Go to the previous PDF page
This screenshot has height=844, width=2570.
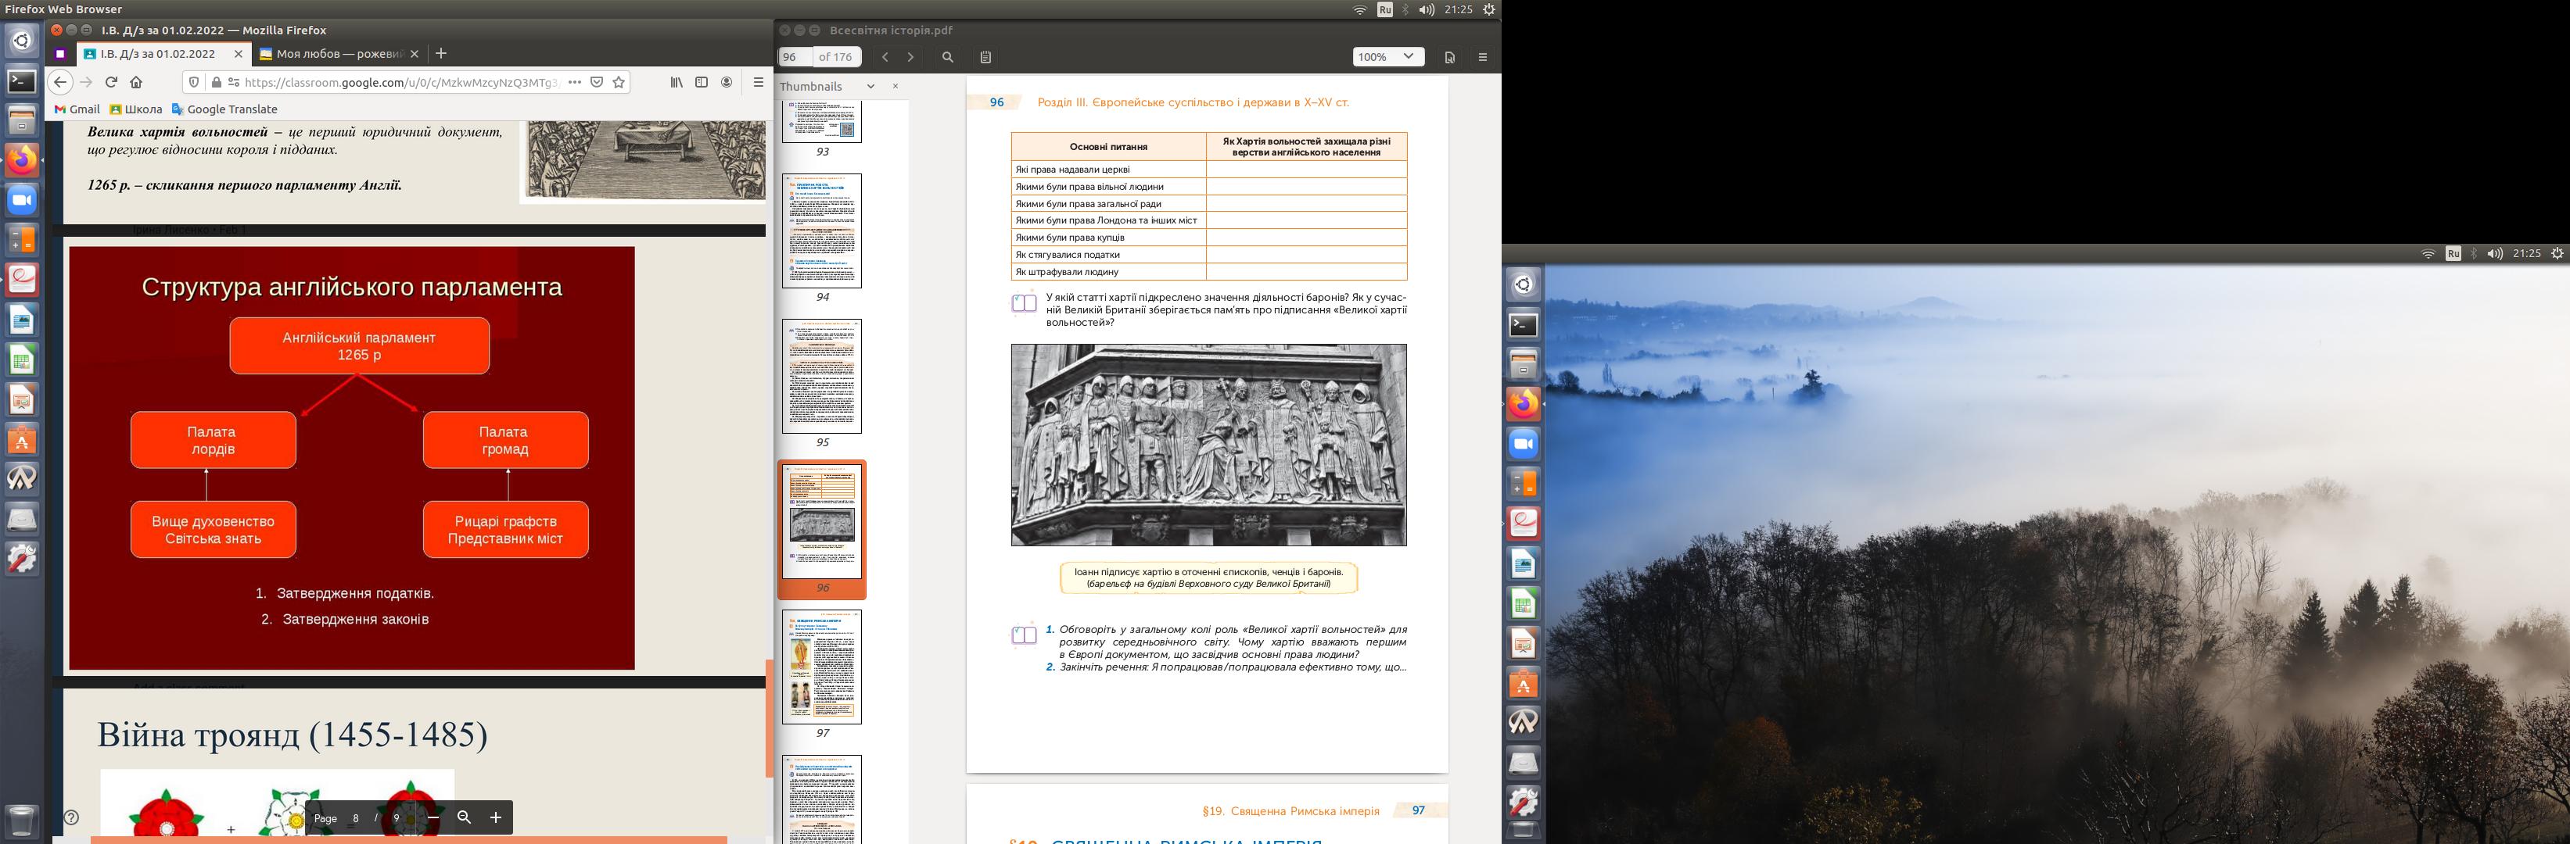coord(885,58)
